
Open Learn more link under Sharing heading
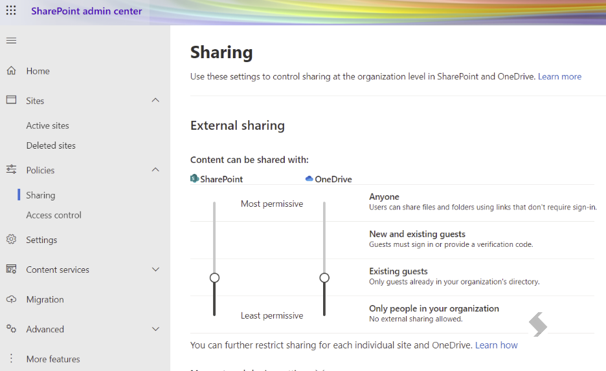coord(559,76)
